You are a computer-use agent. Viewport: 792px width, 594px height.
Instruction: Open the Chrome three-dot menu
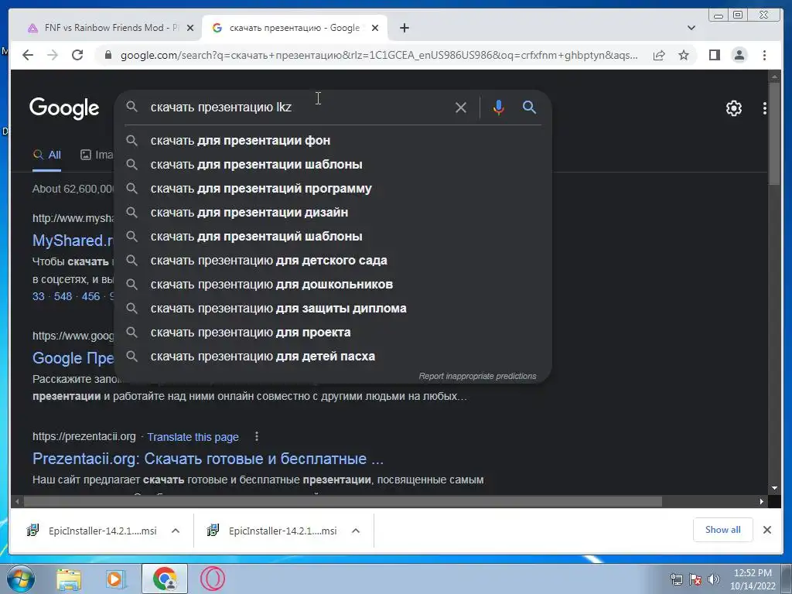(x=764, y=55)
